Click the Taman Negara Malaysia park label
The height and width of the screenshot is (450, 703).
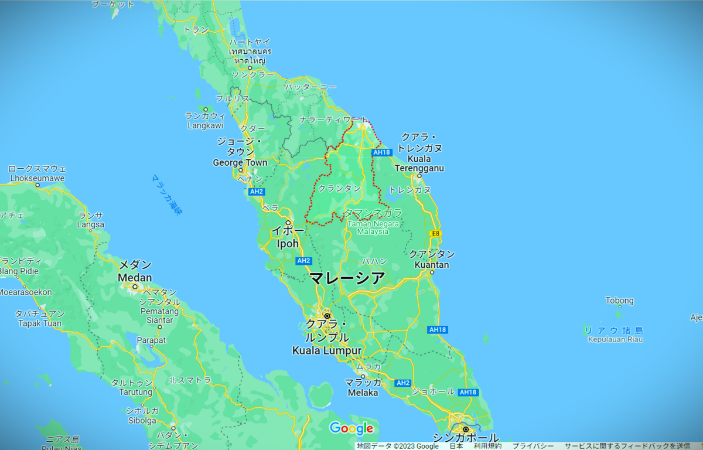pyautogui.click(x=373, y=227)
